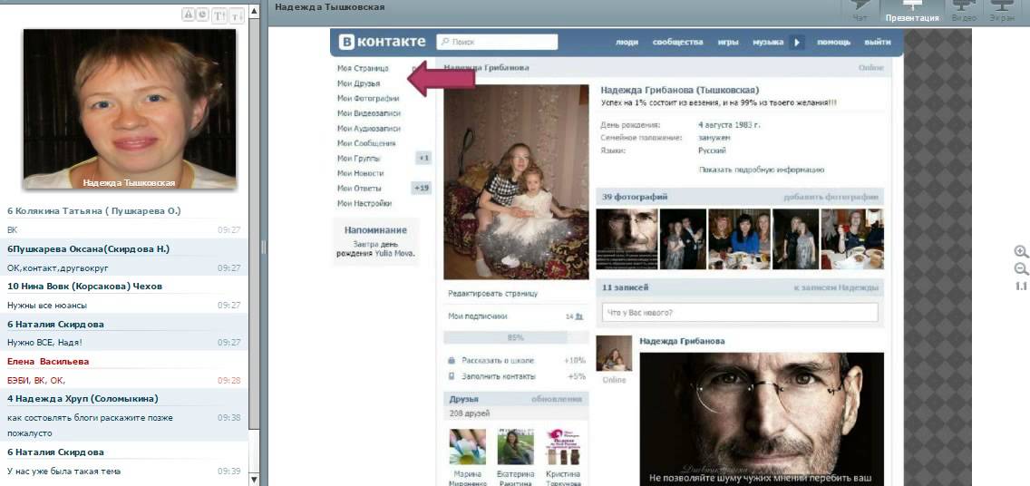The width and height of the screenshot is (1030, 486).
Task: Click presenter webcam of Надежда Тышковская
Action: [130, 109]
